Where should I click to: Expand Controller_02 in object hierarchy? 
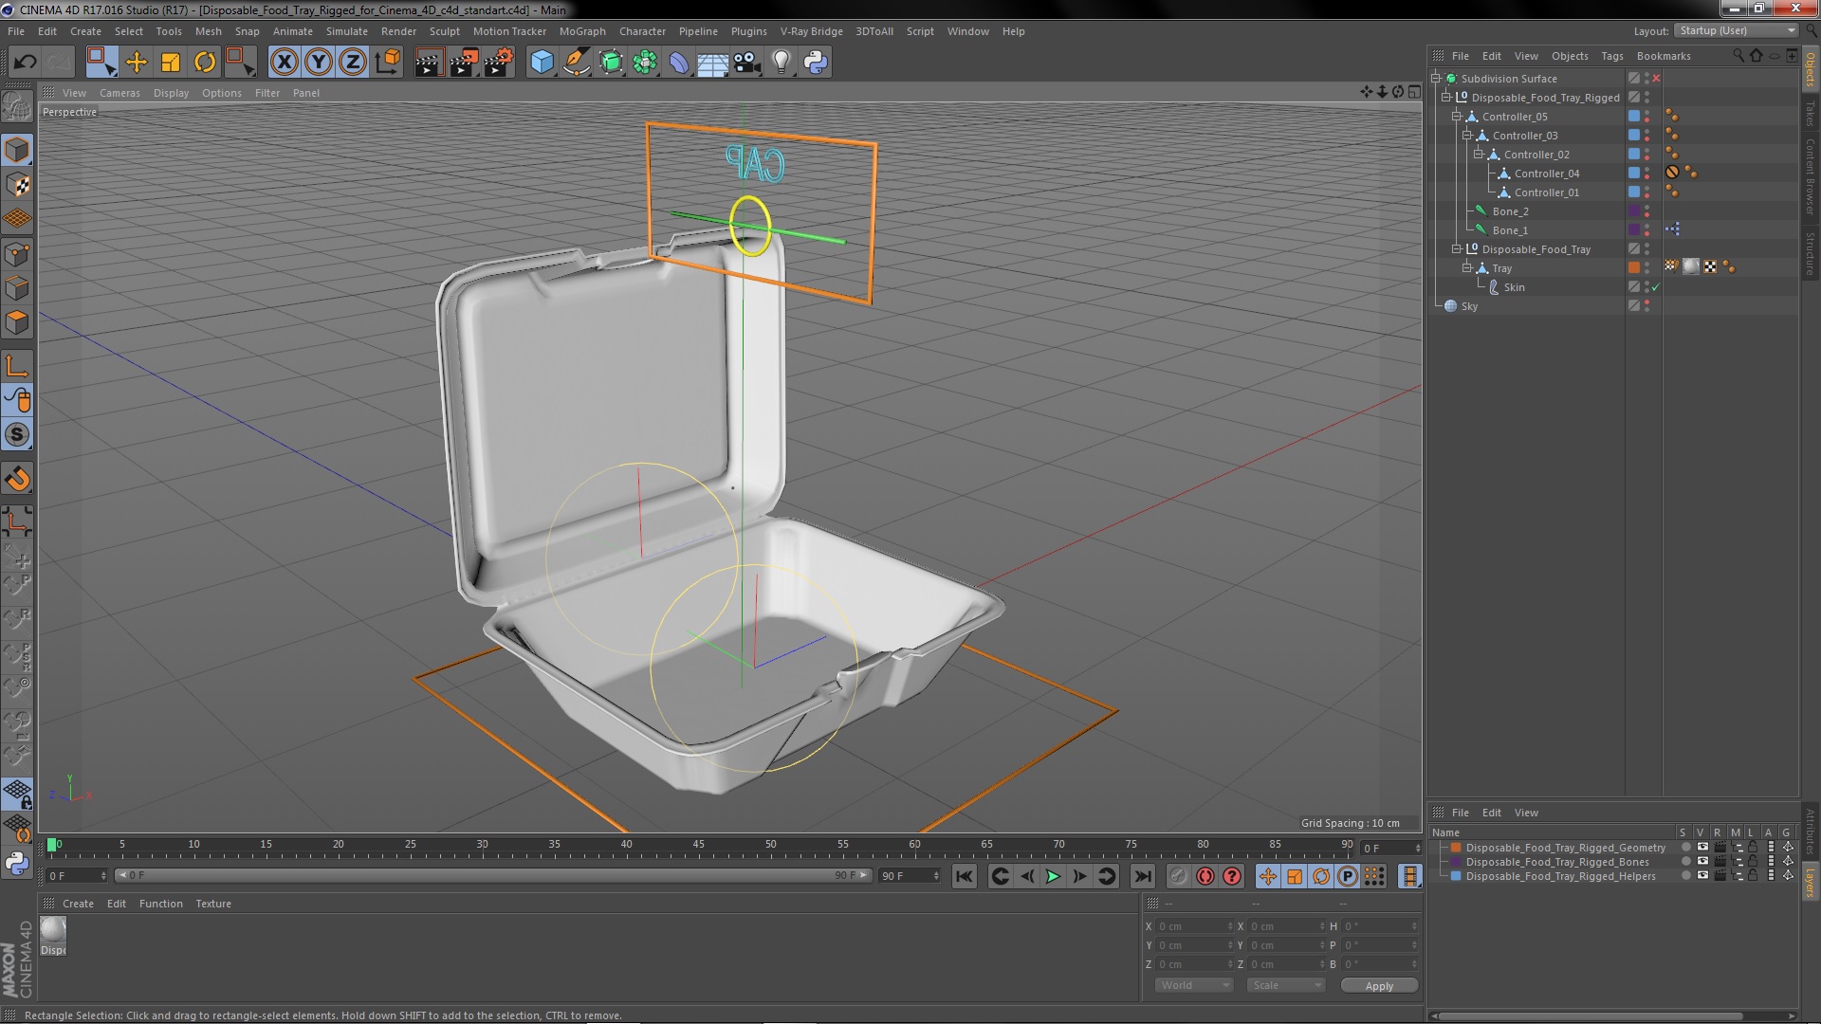(x=1477, y=154)
